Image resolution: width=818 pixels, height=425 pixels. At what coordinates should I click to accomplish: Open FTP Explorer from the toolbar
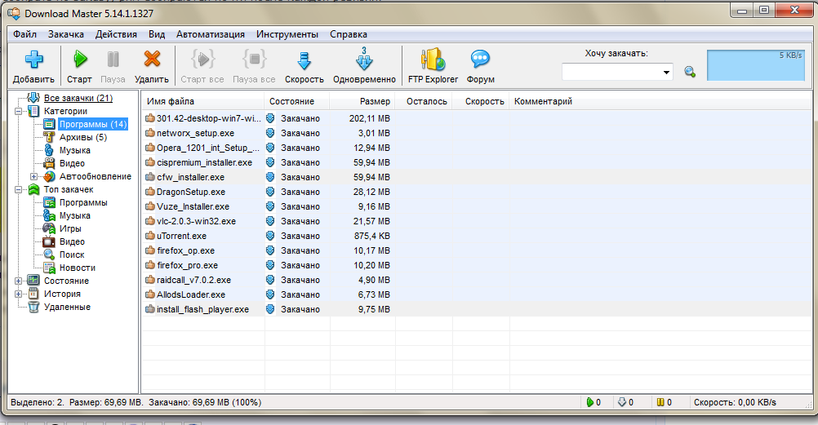point(433,60)
